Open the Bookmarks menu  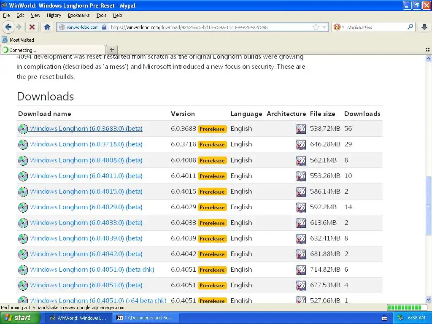click(78, 15)
